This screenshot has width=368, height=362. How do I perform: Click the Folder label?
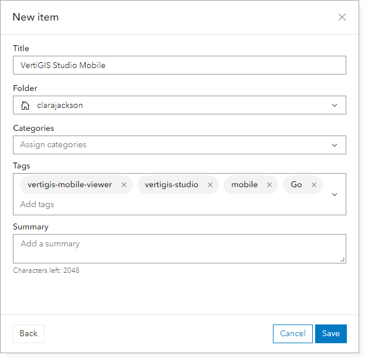[25, 89]
